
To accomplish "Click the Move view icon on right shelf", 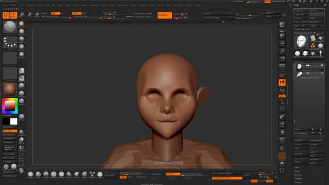I will click(x=282, y=117).
